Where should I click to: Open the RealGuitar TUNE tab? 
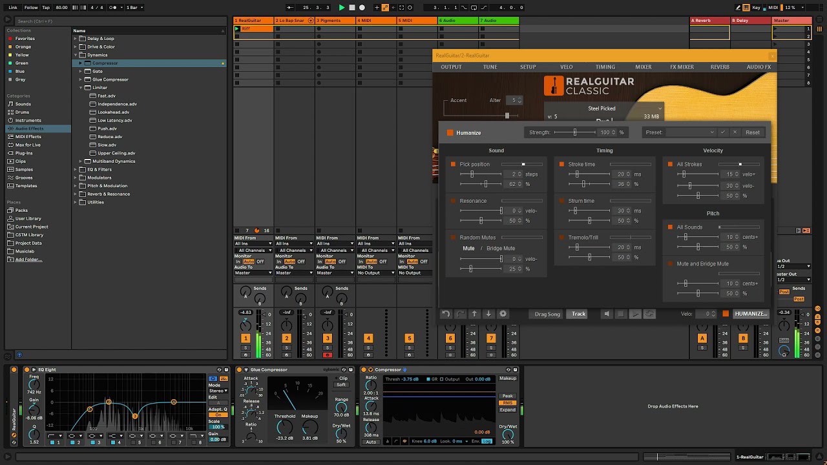pyautogui.click(x=490, y=67)
